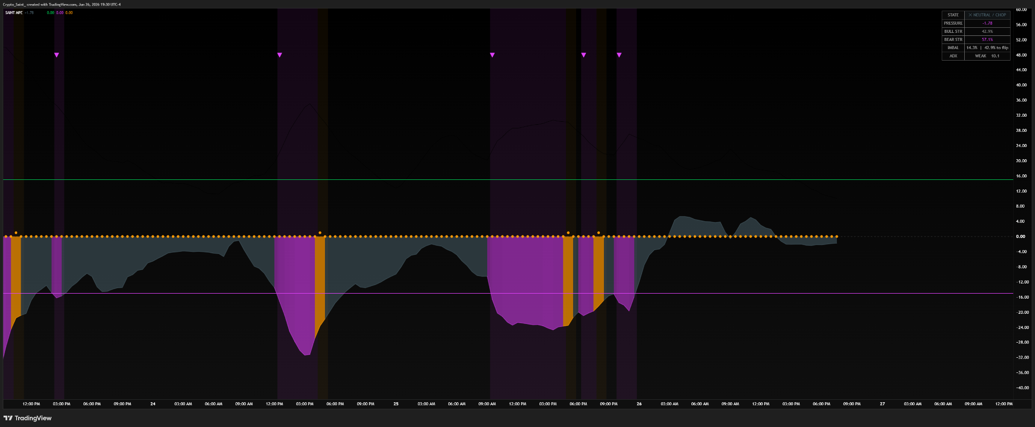Click the 32.00 price scale label

(1021, 115)
